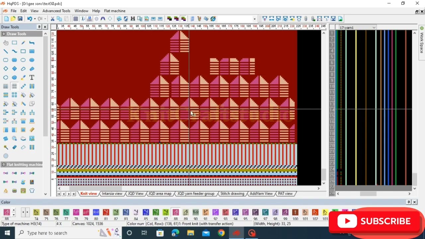Viewport: 425px width, 239px height.
Task: Collapse the Flat knitting machine section
Action: point(4,165)
